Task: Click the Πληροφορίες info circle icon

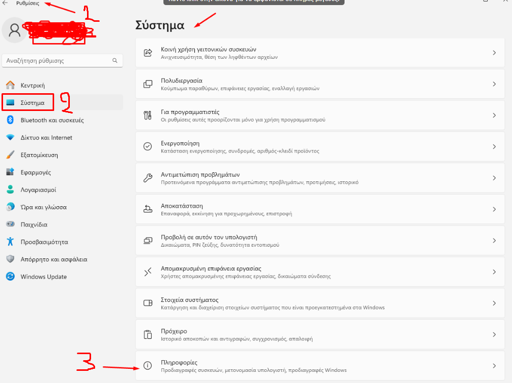Action: (148, 366)
